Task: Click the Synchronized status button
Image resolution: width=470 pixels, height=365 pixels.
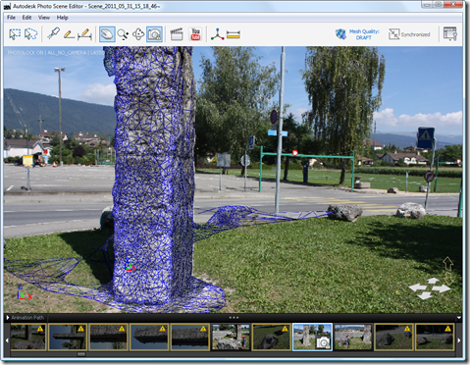Action: (409, 34)
